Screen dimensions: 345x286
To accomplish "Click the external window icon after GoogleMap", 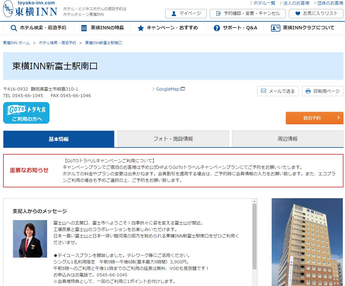I will [183, 89].
